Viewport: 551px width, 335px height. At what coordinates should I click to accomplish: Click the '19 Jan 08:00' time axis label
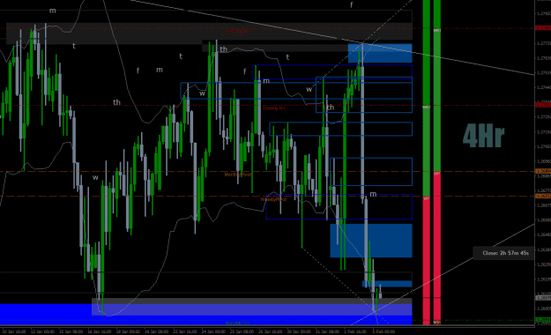pos(156,331)
